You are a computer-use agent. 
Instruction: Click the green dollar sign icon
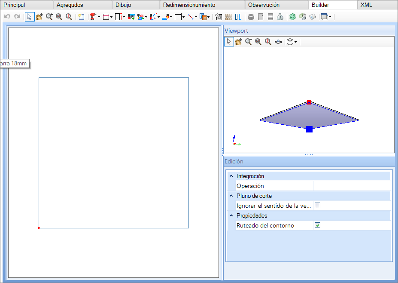[293, 17]
